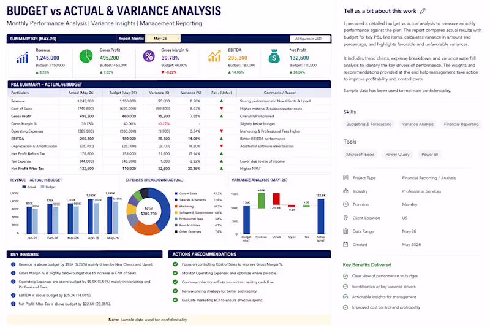Click the green Gross Profit pie icon
This screenshot has width=490, height=327.
pyautogui.click(x=86, y=56)
